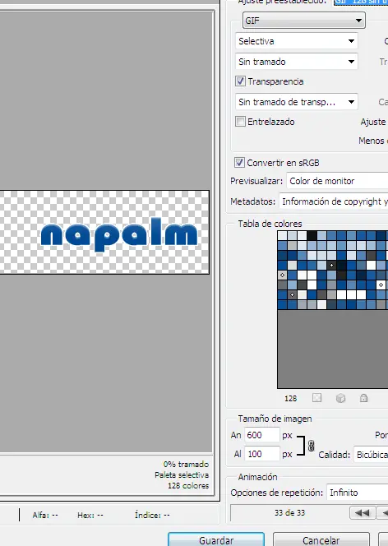Viewport: 388px width, 546px height.
Task: Click the '0% tramado' preview info text
Action: pos(186,464)
